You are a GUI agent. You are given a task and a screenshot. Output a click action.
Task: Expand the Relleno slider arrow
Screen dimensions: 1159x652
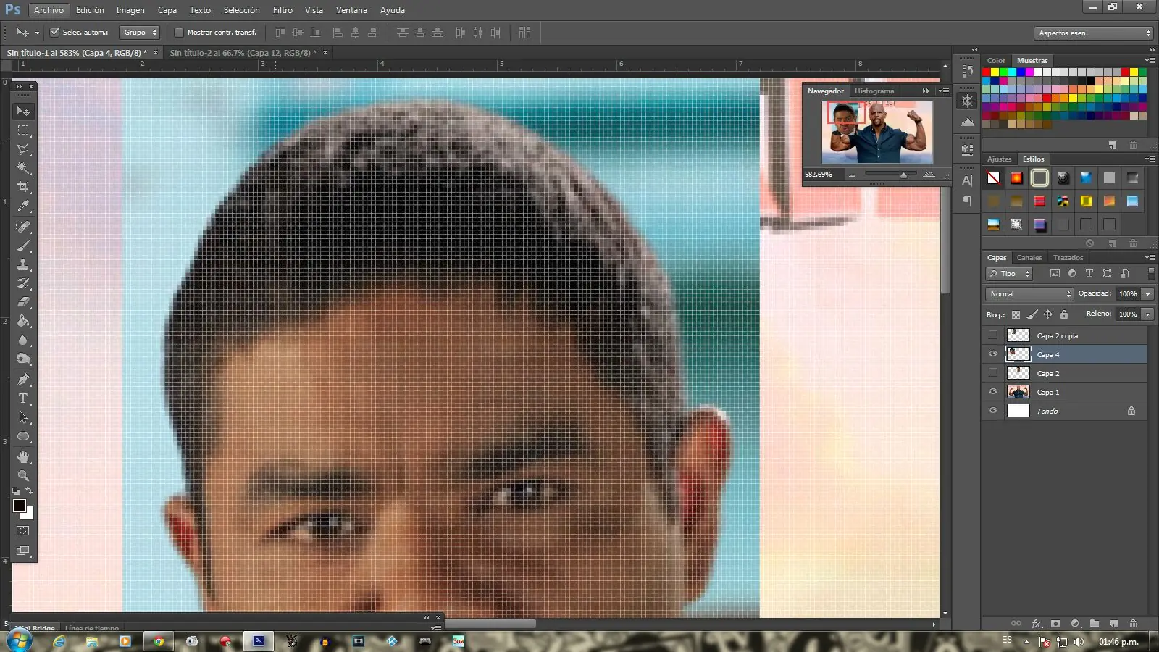(x=1147, y=314)
